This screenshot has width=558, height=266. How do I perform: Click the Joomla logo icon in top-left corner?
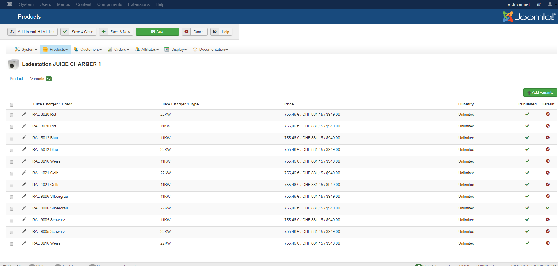[10, 4]
